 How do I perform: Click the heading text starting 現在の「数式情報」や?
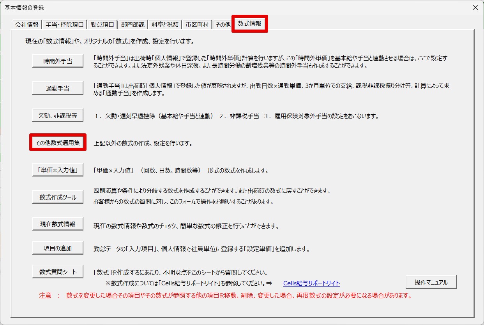point(110,41)
